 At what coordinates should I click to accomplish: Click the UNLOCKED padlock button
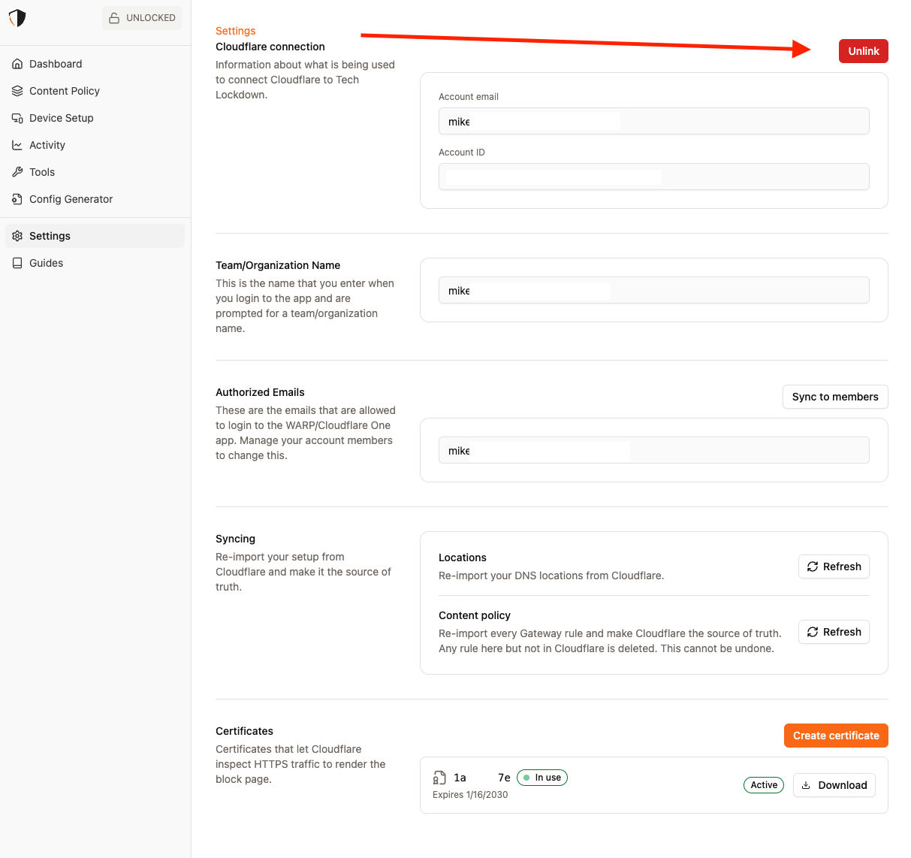tap(142, 18)
